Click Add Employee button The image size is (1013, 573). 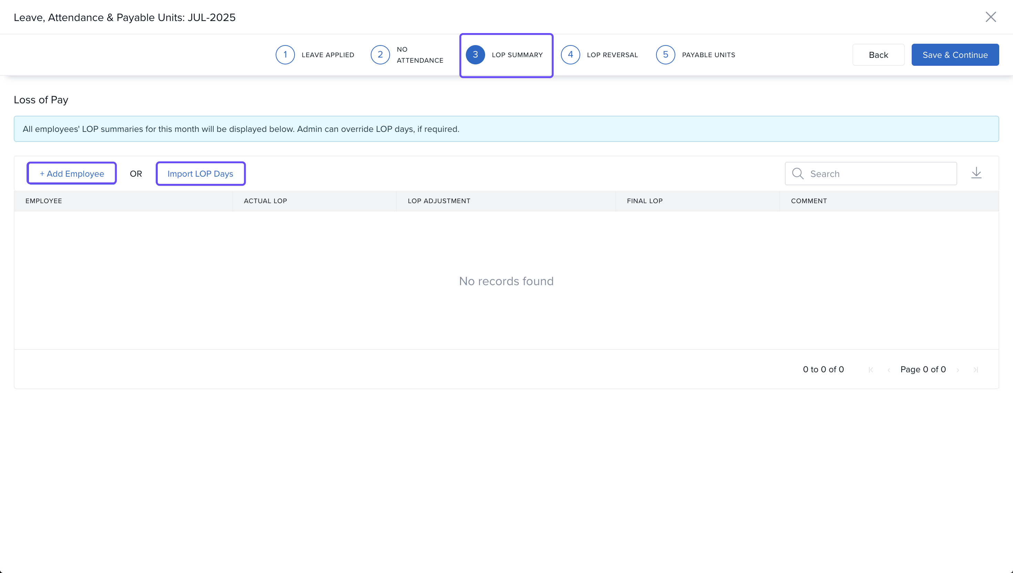[72, 174]
